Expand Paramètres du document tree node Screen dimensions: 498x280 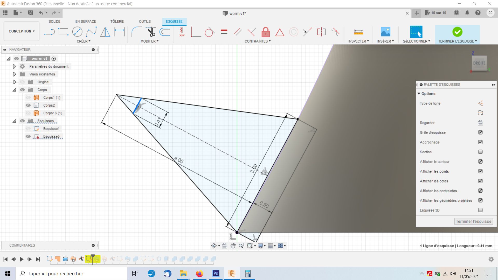[15, 66]
